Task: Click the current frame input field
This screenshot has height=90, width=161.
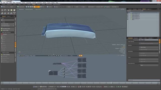Action: coord(63,87)
